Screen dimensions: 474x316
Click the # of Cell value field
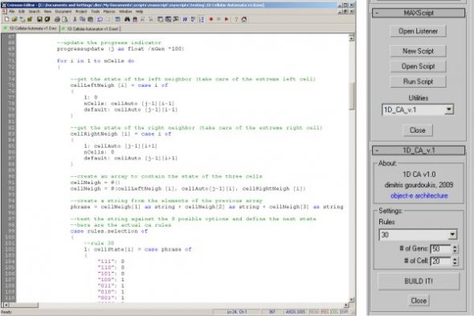point(441,261)
